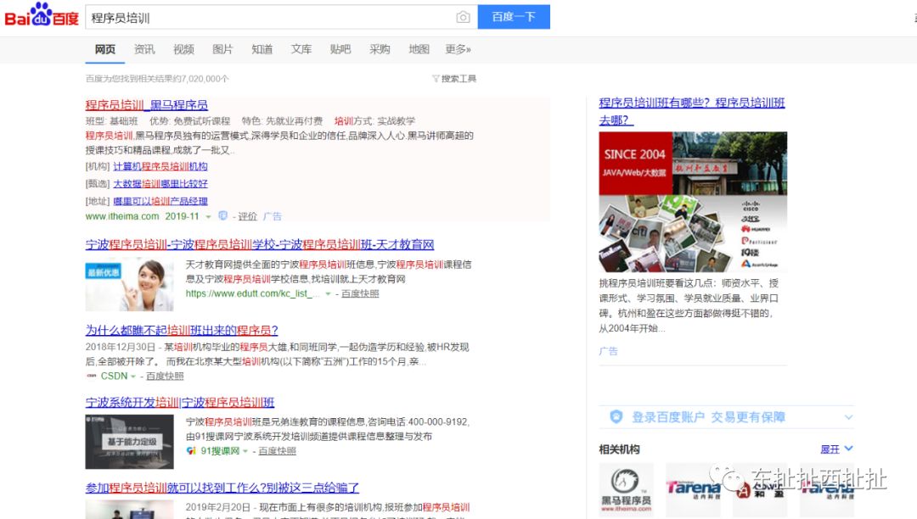
Task: Open 大数据培训哪里比较好 sublink
Action: [x=160, y=184]
